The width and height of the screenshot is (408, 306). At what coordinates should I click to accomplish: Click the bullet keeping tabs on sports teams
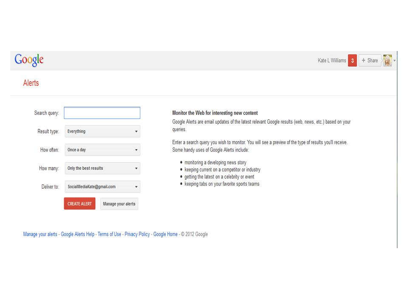click(222, 184)
